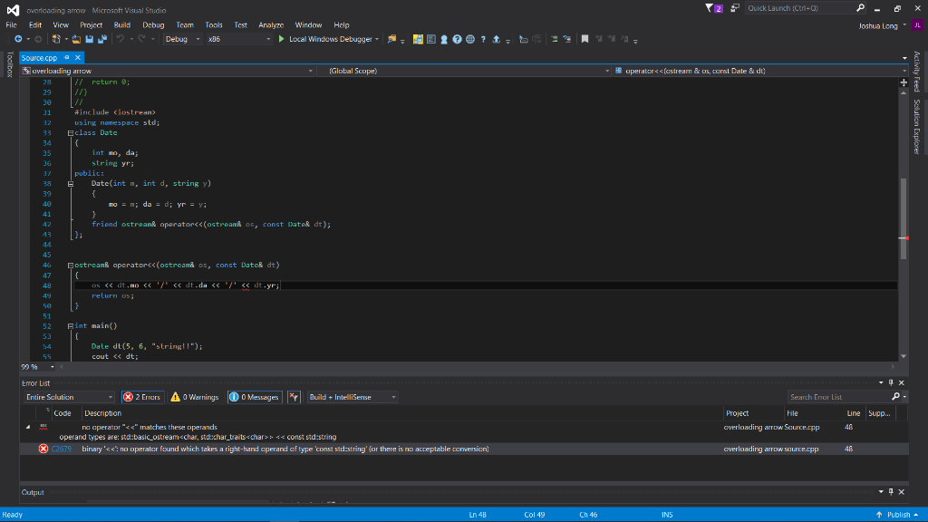Toggle the 0 Messages filter
Viewport: 928px width, 522px height.
[254, 397]
